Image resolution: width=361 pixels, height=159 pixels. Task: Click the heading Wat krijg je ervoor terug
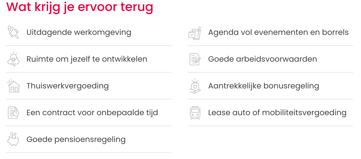[x=80, y=7]
